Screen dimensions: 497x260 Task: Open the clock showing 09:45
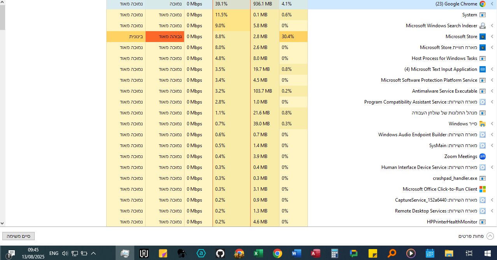[x=33, y=253]
